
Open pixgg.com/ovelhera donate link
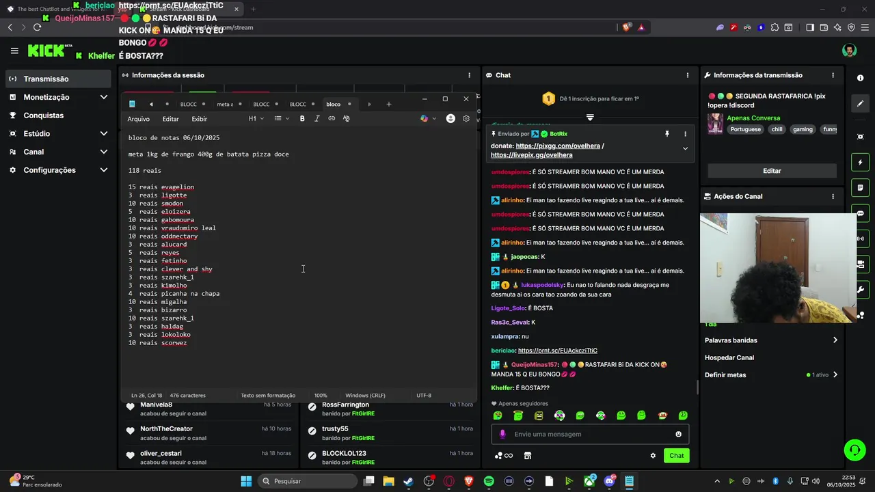[x=558, y=146]
